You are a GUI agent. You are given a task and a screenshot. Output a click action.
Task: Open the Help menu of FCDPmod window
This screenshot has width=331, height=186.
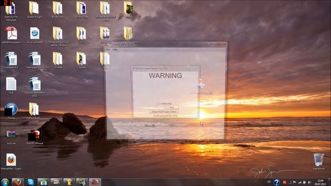click(x=115, y=50)
